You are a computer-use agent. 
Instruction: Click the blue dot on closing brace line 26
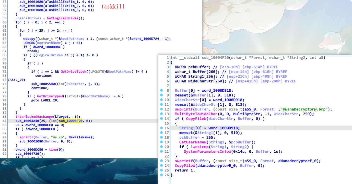(161, 175)
